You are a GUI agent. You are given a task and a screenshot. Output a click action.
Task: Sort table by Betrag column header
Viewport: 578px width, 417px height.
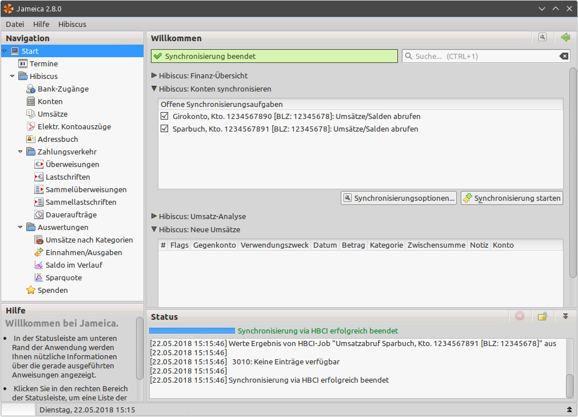point(353,245)
